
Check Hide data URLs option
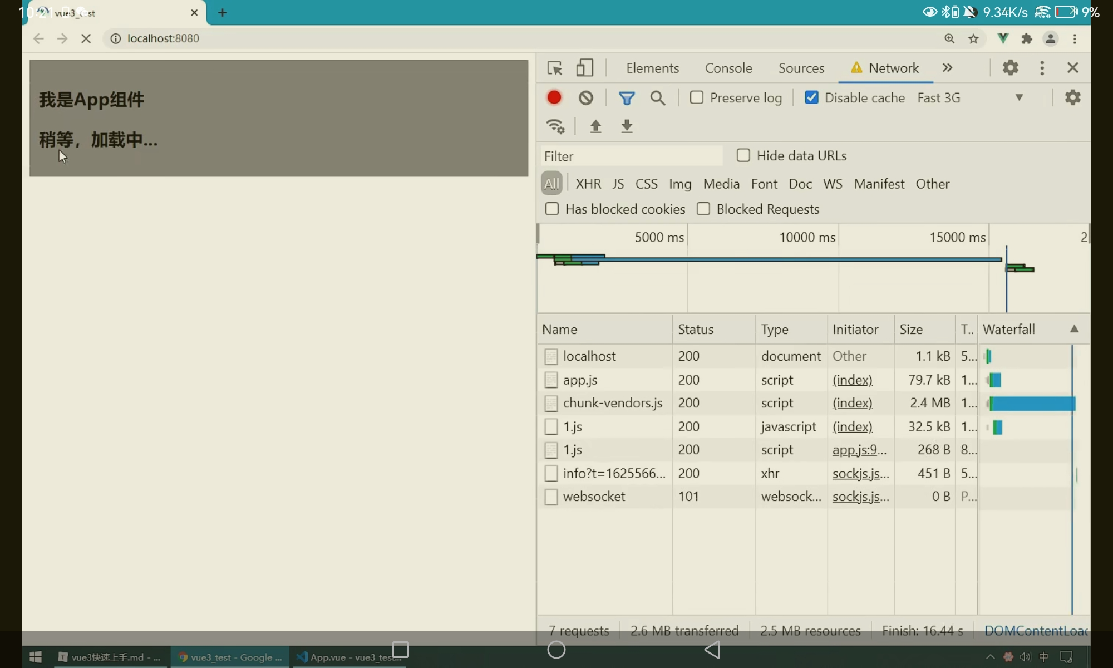(x=743, y=155)
